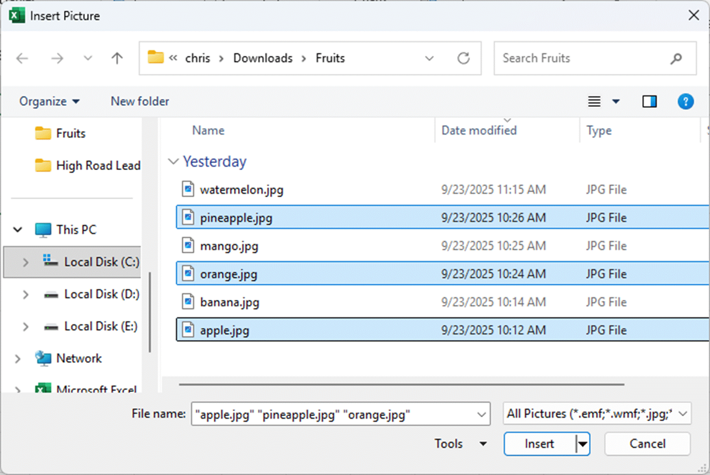
Task: Collapse the Yesterday group
Action: 173,161
